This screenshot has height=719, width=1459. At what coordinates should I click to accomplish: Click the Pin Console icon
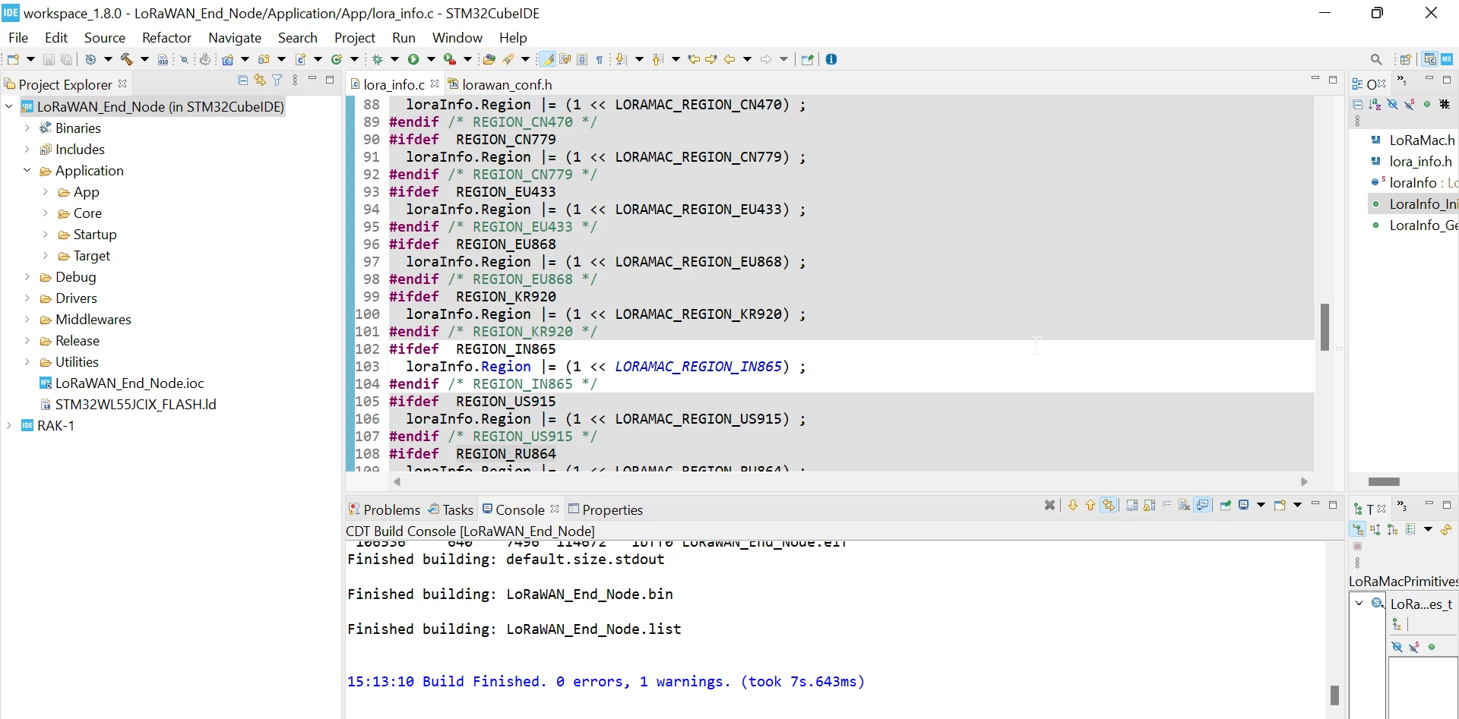tap(1225, 505)
